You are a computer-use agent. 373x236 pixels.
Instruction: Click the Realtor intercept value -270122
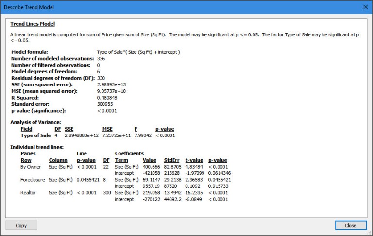(x=152, y=199)
